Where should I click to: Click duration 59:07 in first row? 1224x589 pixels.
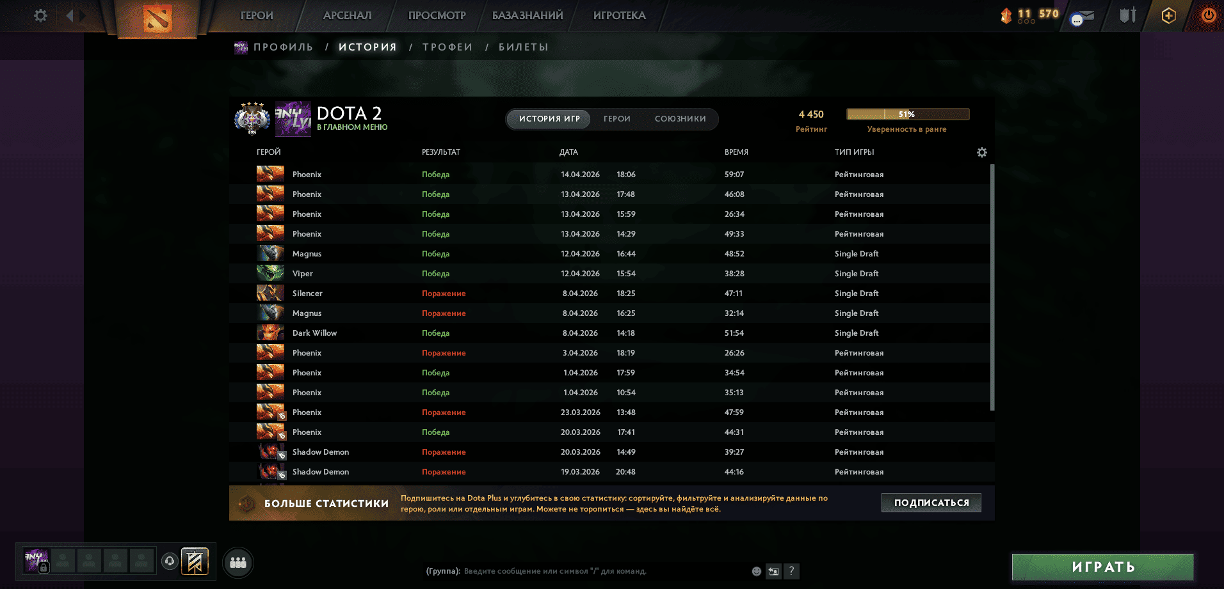(734, 175)
